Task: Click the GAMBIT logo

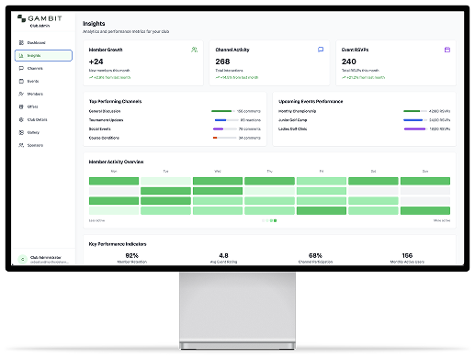Action: [x=40, y=18]
